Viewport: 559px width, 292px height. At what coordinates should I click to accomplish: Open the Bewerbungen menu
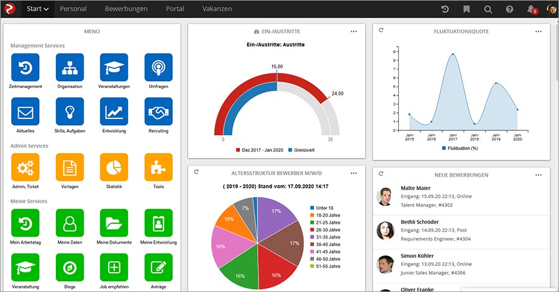126,9
